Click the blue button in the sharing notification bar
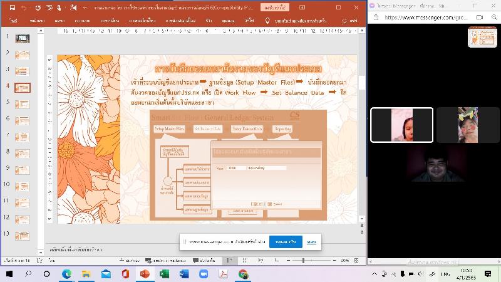 coord(286,241)
